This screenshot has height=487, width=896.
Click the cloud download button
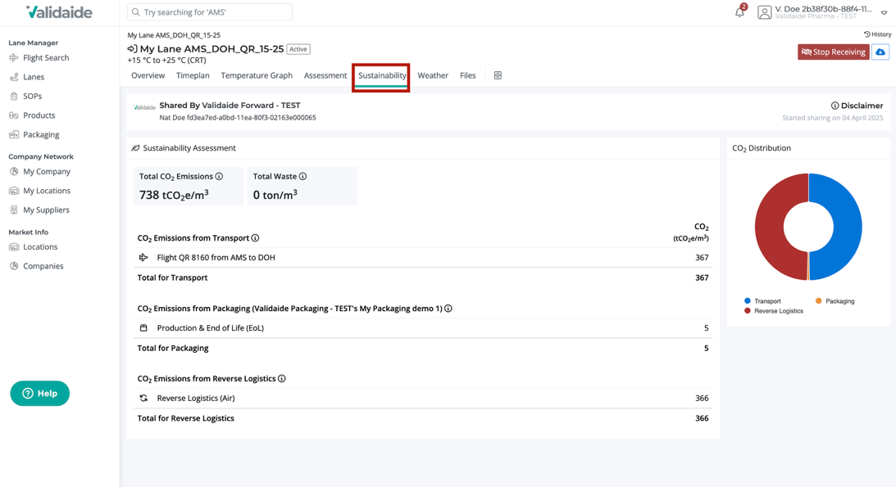point(880,52)
